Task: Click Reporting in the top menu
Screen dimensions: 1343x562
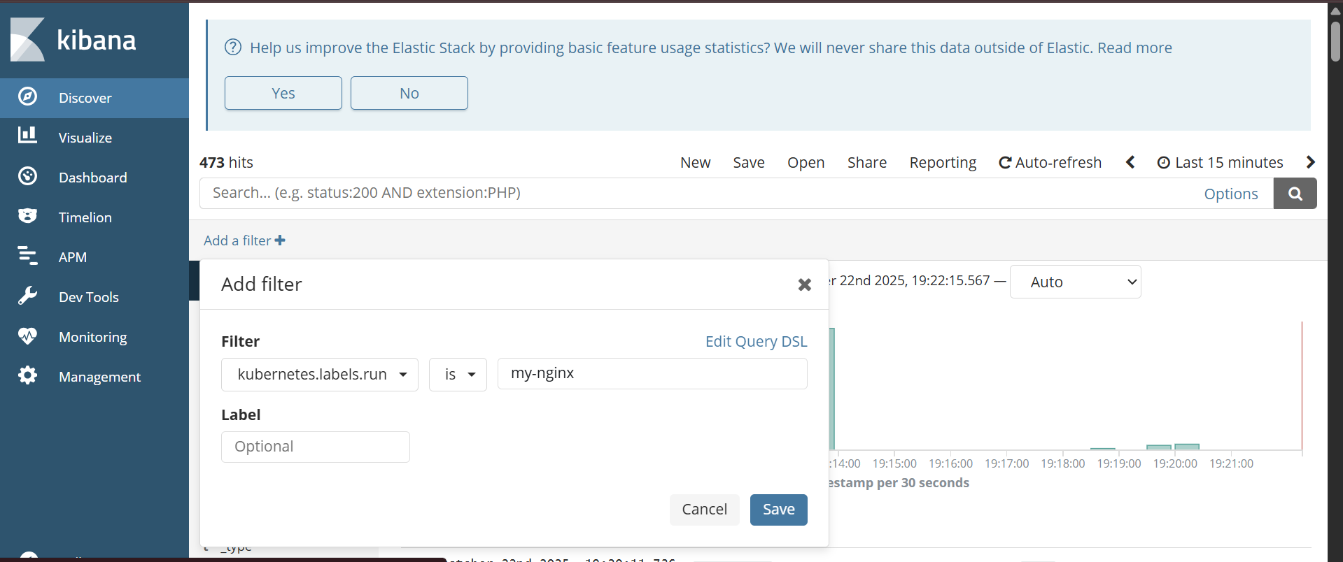Action: [942, 163]
